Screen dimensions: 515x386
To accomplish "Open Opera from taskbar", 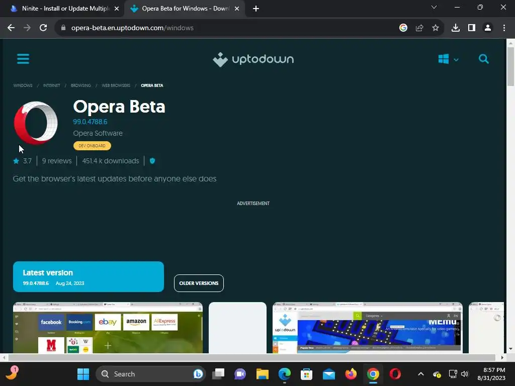I will point(395,374).
